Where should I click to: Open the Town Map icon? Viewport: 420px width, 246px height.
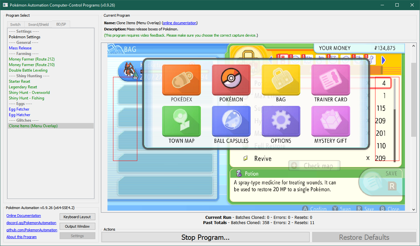(181, 121)
